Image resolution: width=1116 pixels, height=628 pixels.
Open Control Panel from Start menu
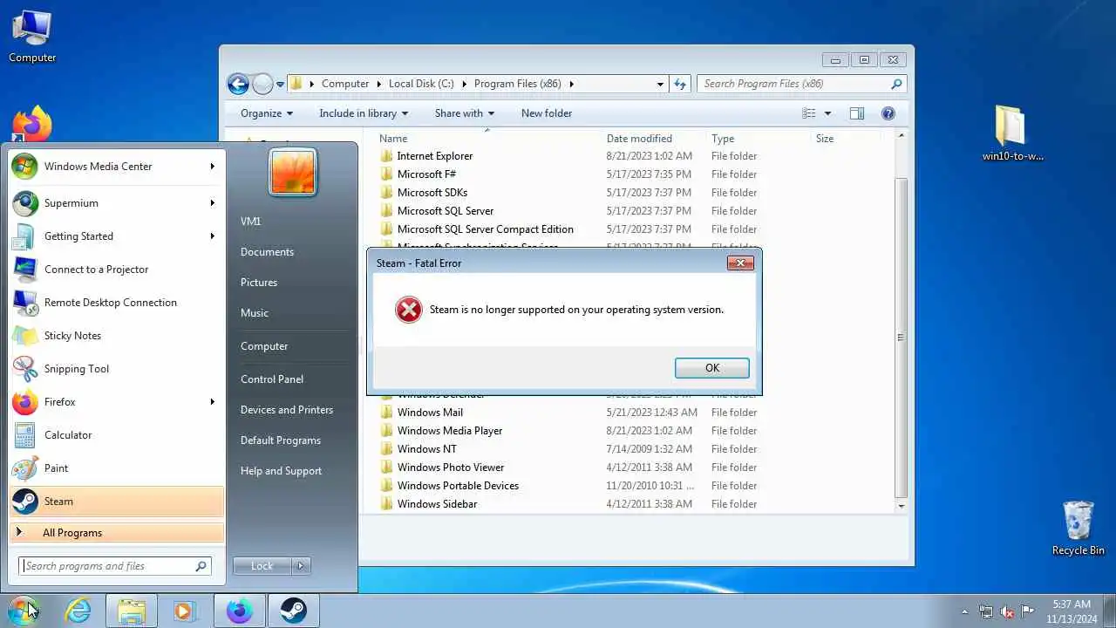(272, 379)
